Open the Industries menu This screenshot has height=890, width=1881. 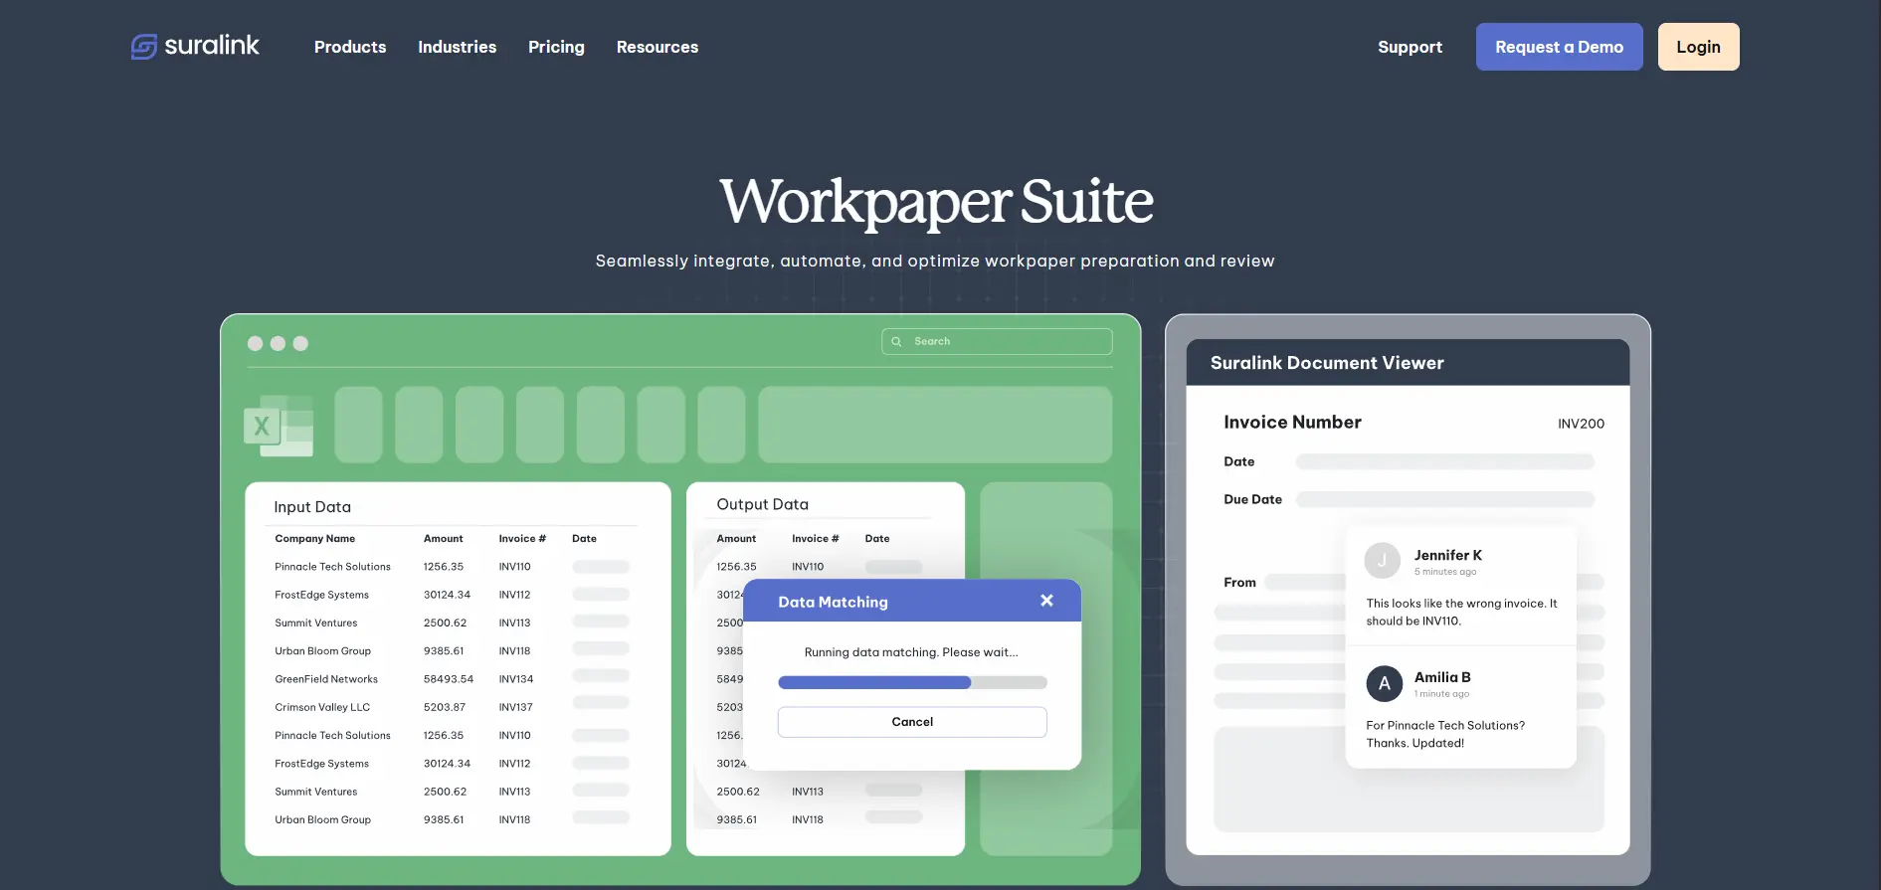tap(457, 47)
